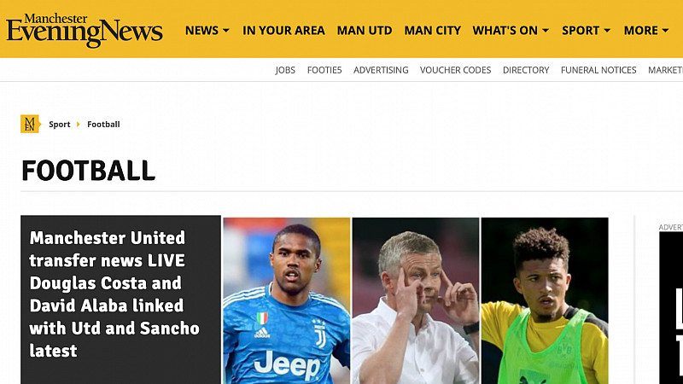Open FUNERAL NOTICES page
683x384 pixels.
pyautogui.click(x=598, y=70)
